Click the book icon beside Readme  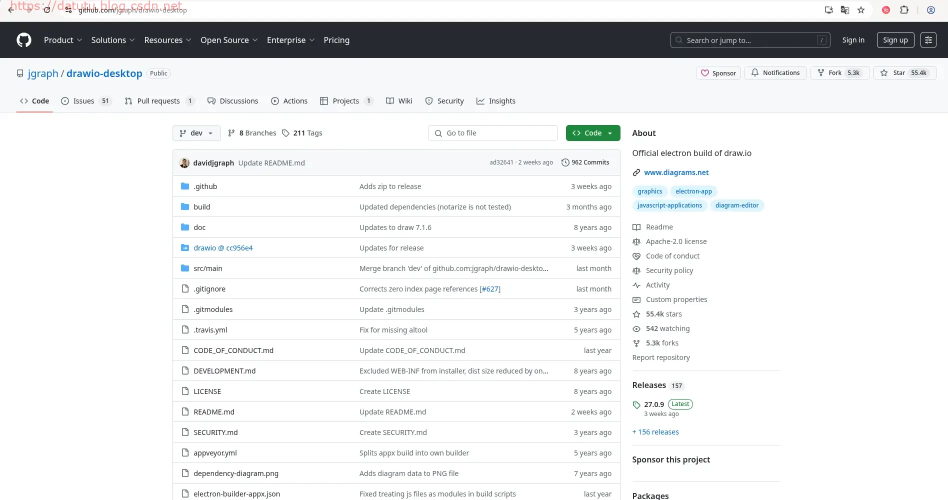pyautogui.click(x=636, y=227)
